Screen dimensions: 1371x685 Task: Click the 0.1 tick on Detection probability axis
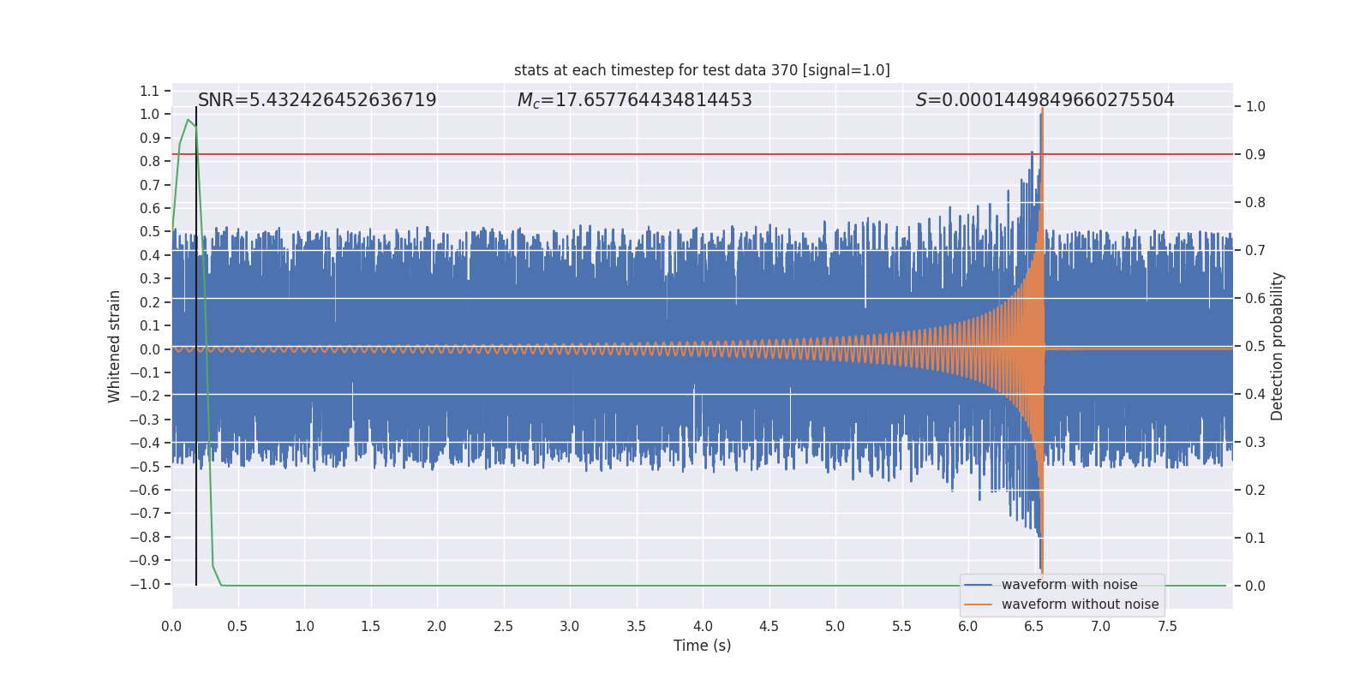pos(1255,538)
